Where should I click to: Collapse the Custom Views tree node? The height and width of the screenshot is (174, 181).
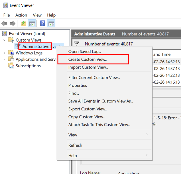(4, 40)
